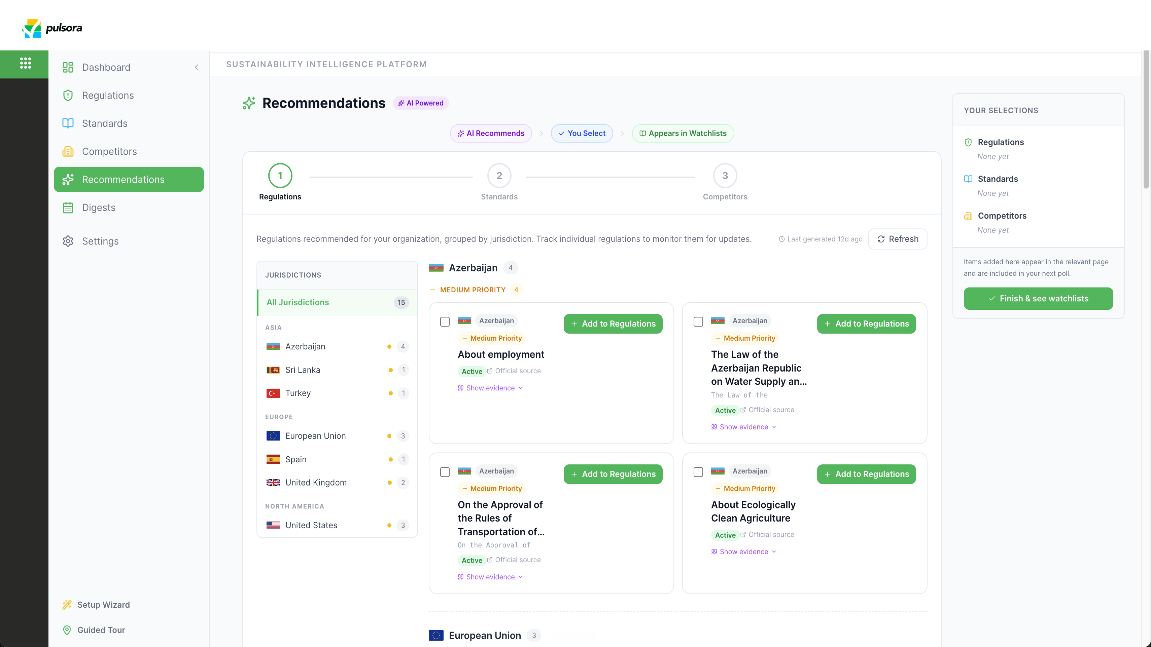Expand Show evidence for Water Supply law
Viewport: 1151px width, 647px height.
[743, 427]
